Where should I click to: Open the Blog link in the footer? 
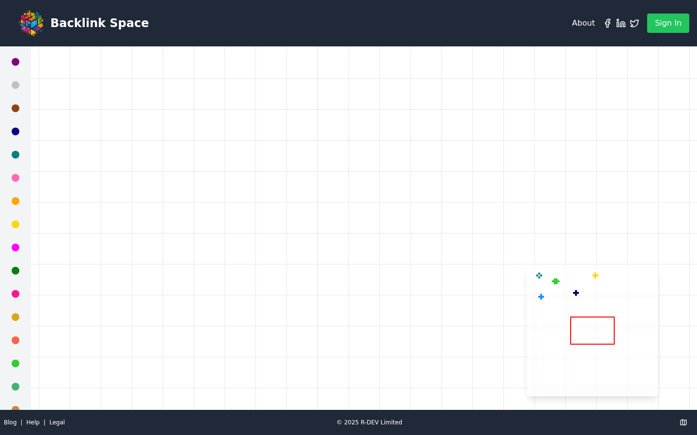tap(10, 422)
